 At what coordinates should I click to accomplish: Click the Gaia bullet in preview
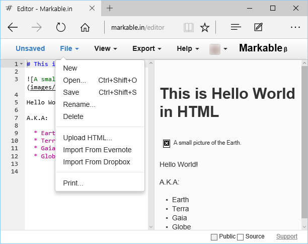coord(179,218)
